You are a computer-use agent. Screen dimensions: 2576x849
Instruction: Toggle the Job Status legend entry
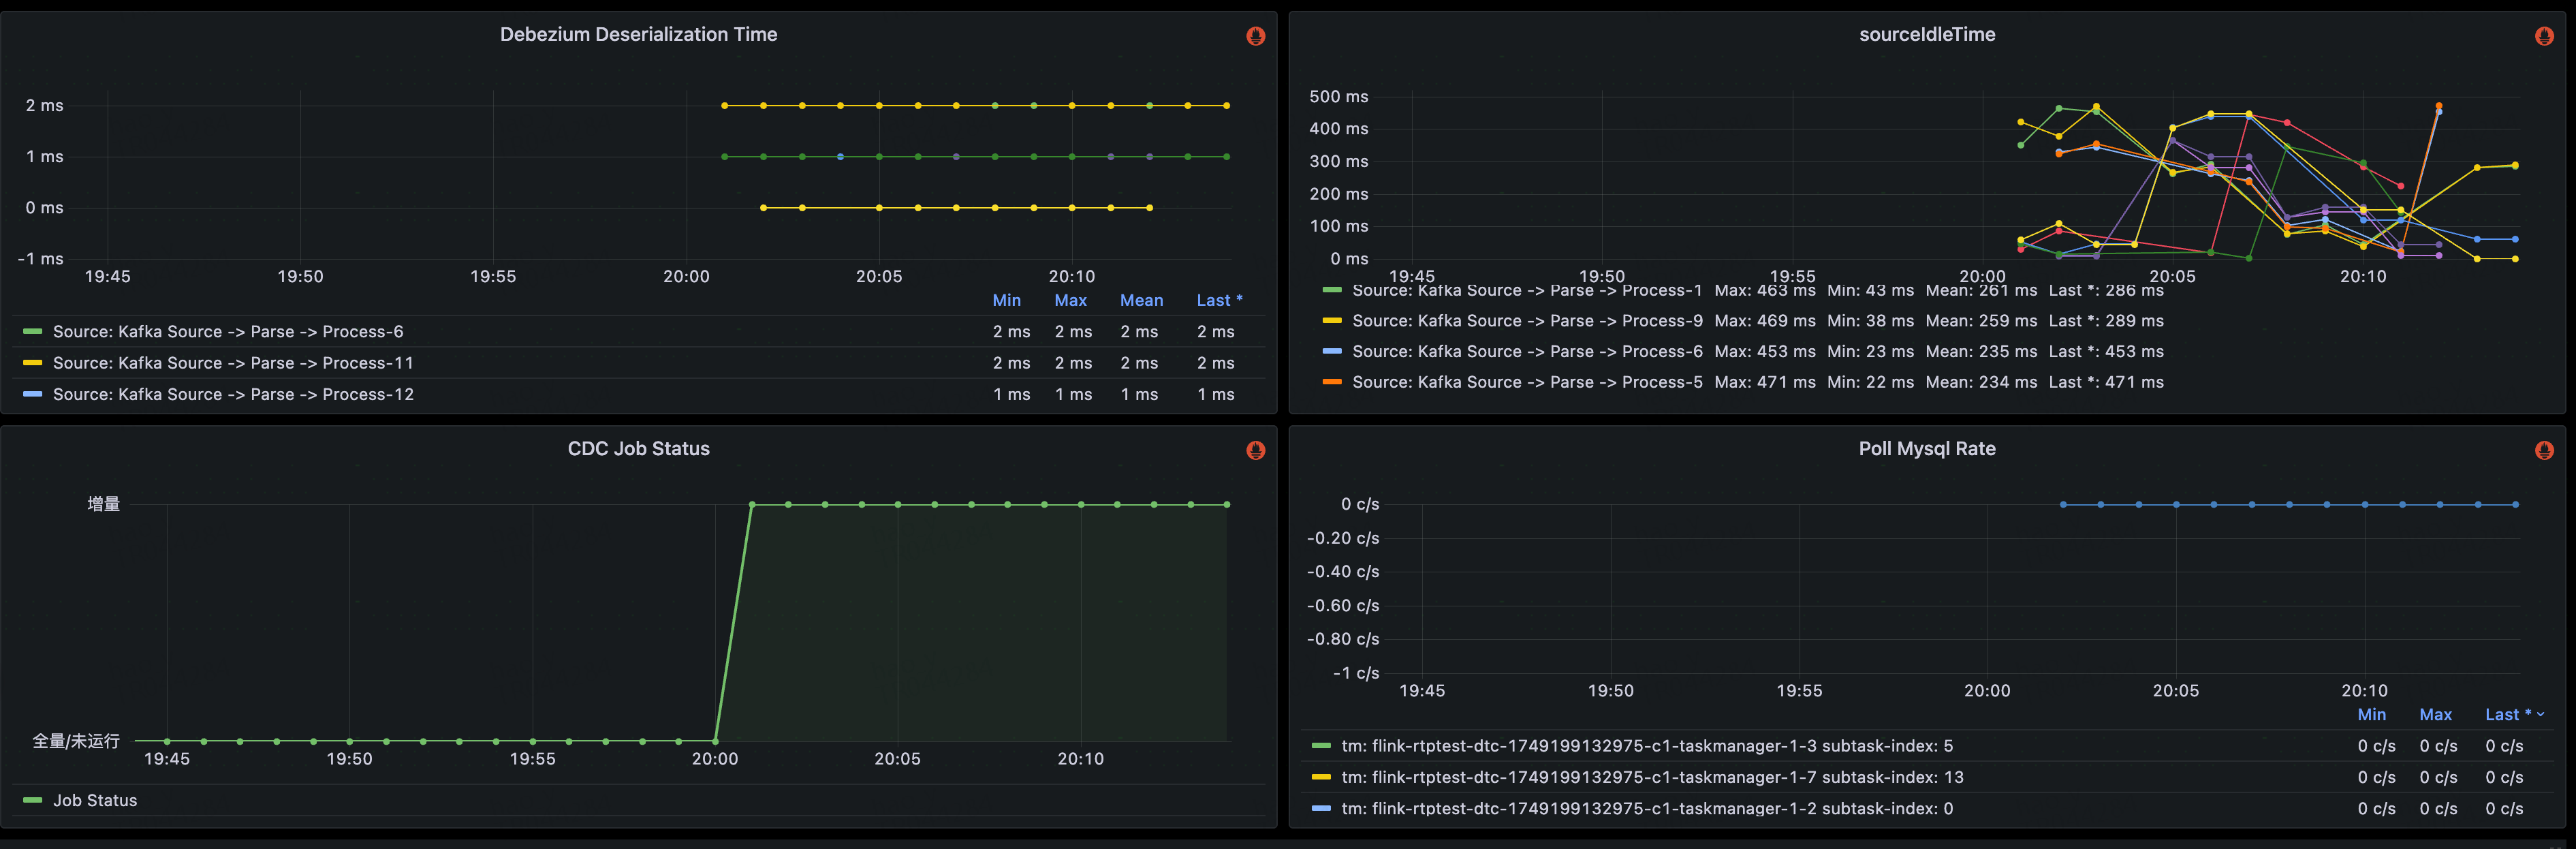pos(94,800)
